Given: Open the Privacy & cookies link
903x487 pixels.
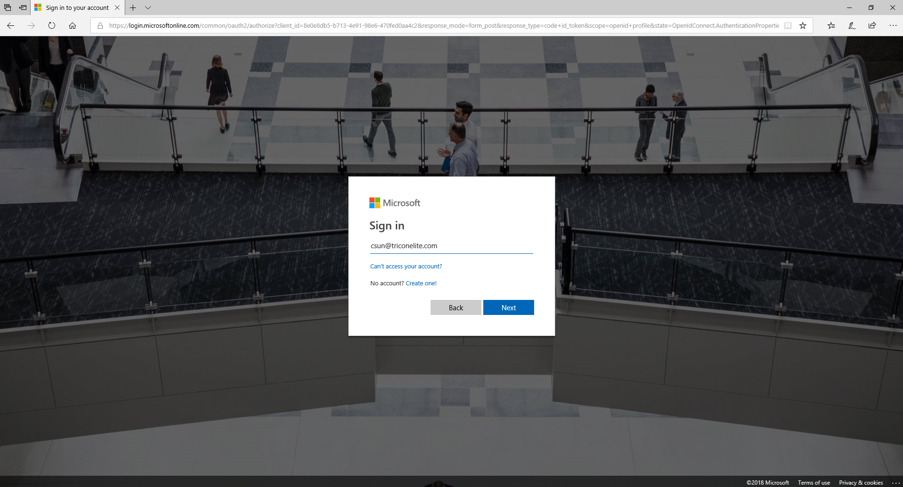Looking at the screenshot, I should [x=861, y=482].
